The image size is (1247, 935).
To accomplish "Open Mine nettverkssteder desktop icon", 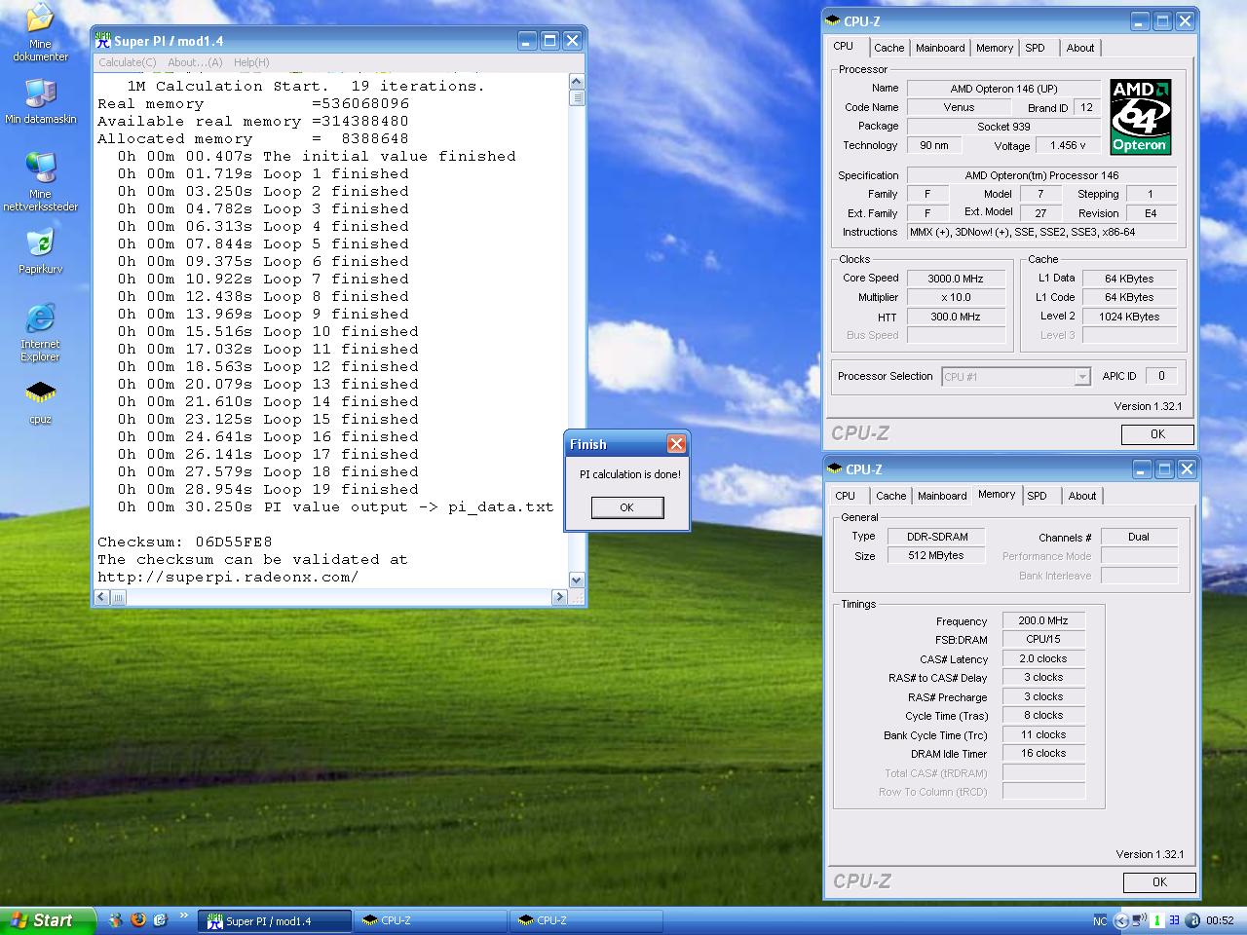I will [x=40, y=181].
